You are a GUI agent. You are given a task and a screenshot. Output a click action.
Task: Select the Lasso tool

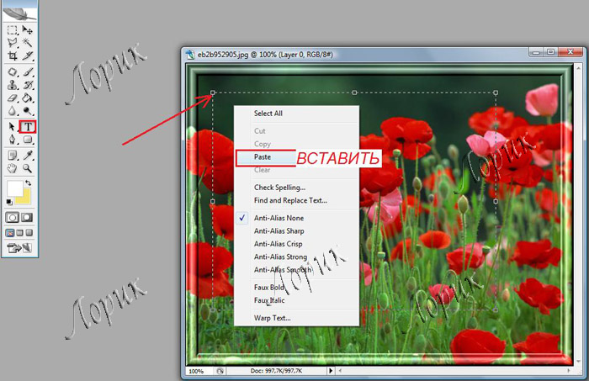pos(12,43)
